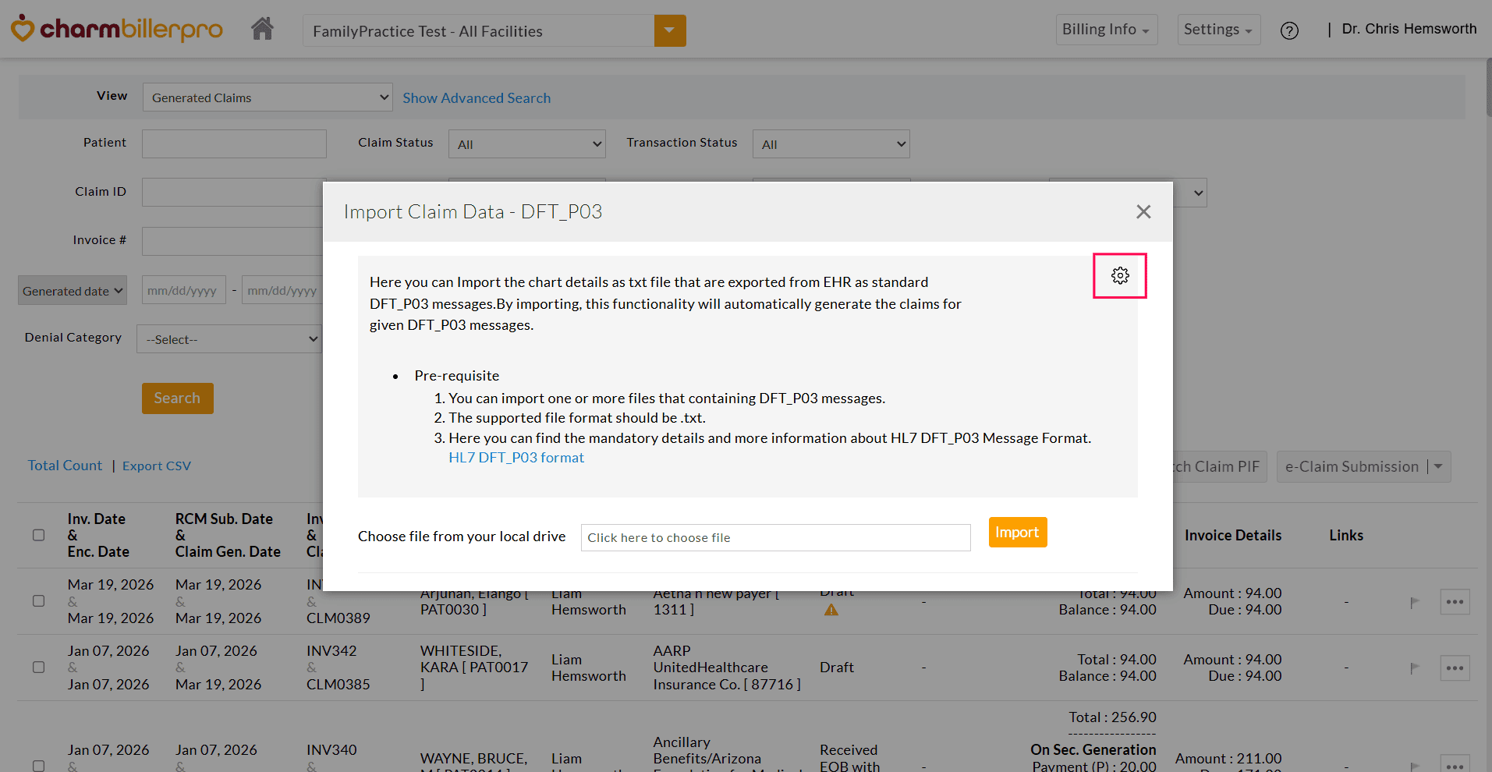Click the Total Count link
This screenshot has height=772, width=1492.
pos(65,466)
